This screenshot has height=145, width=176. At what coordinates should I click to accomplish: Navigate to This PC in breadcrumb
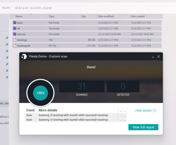tap(6, 8)
